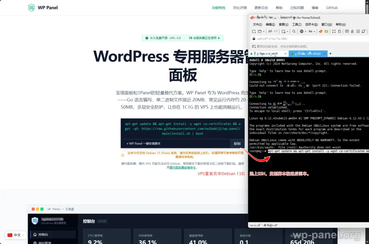Open the 博客 nav link
This screenshot has width=369, height=244.
315,8
